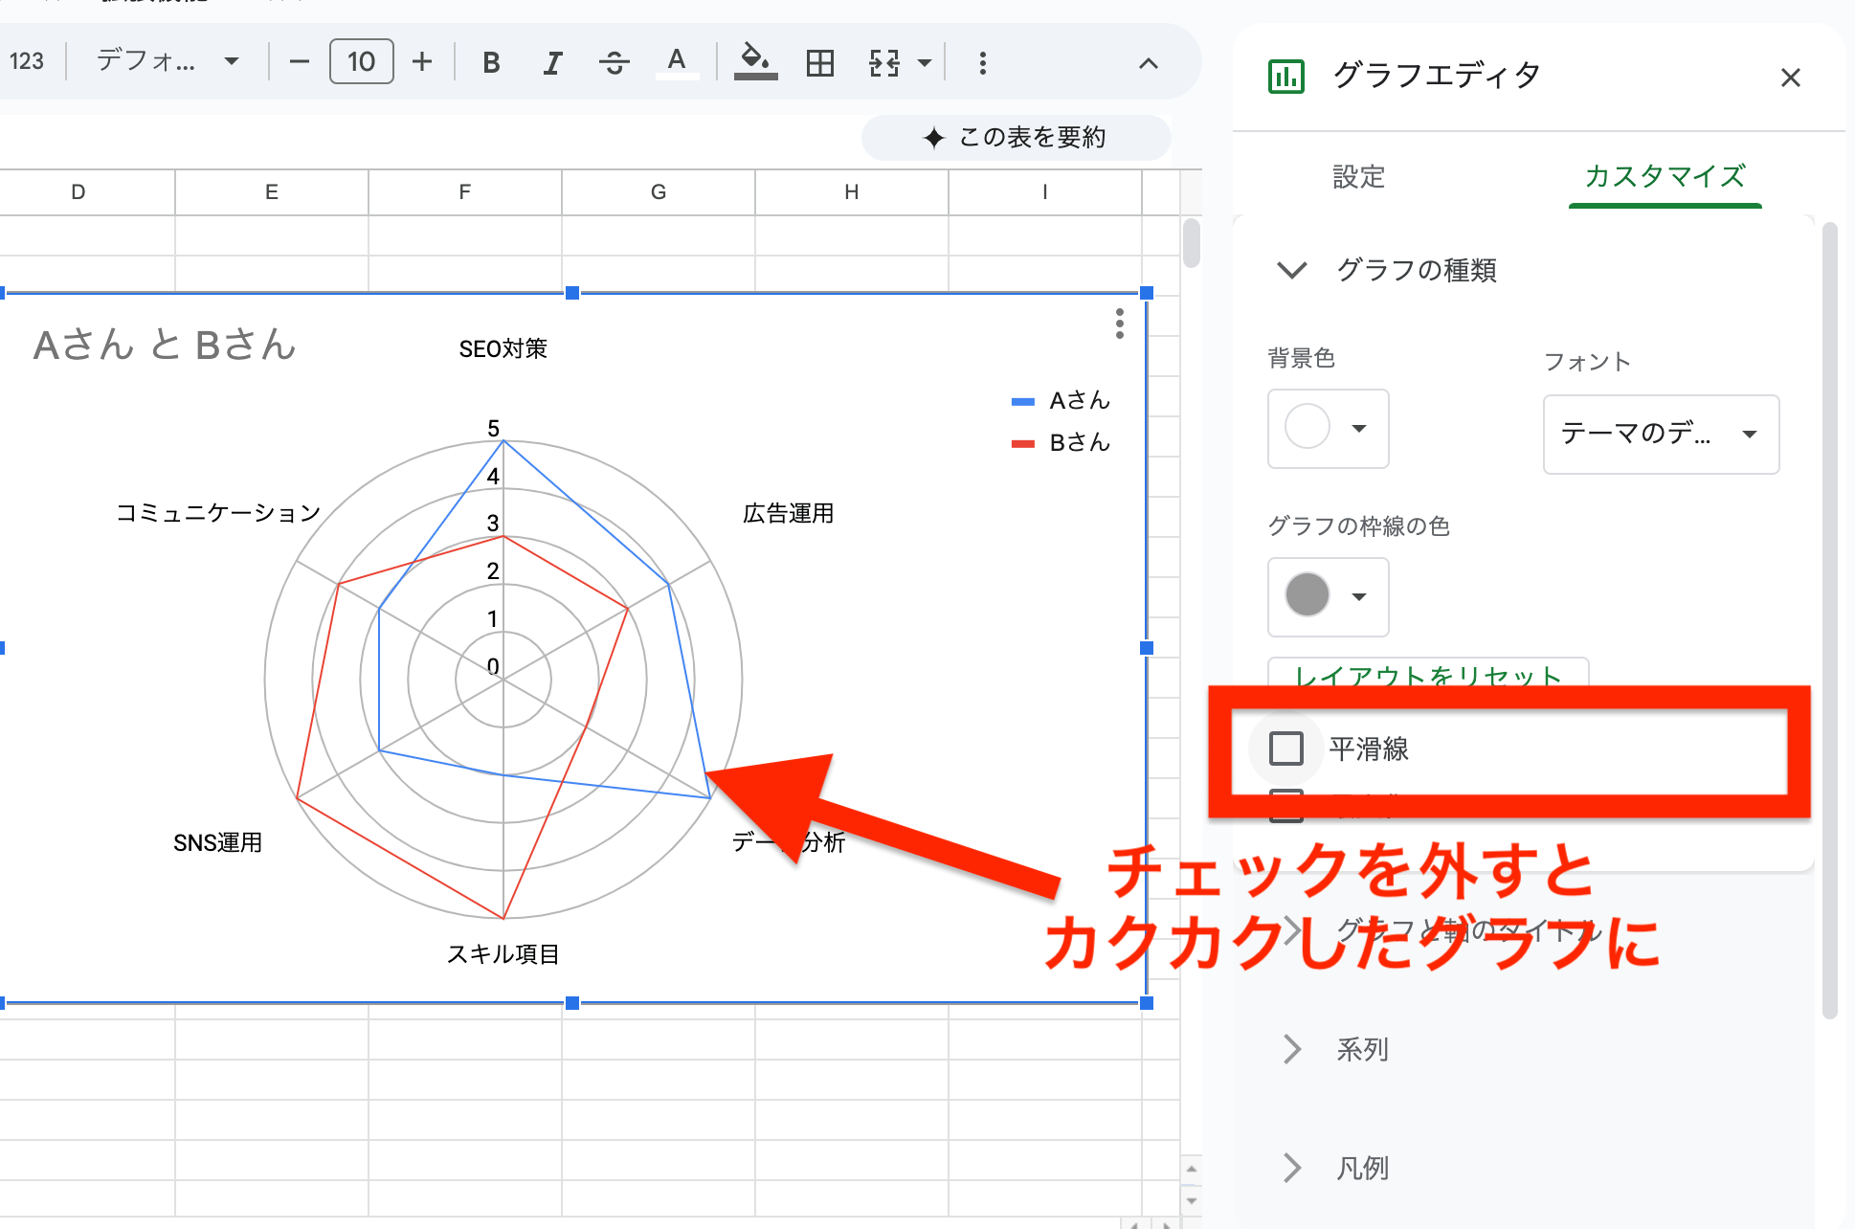Collapse the グラフの種類 section

tap(1291, 271)
